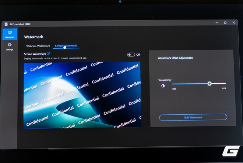Click the unfilled slider track near 85%
Screen dimensions: 243x163
point(218,83)
